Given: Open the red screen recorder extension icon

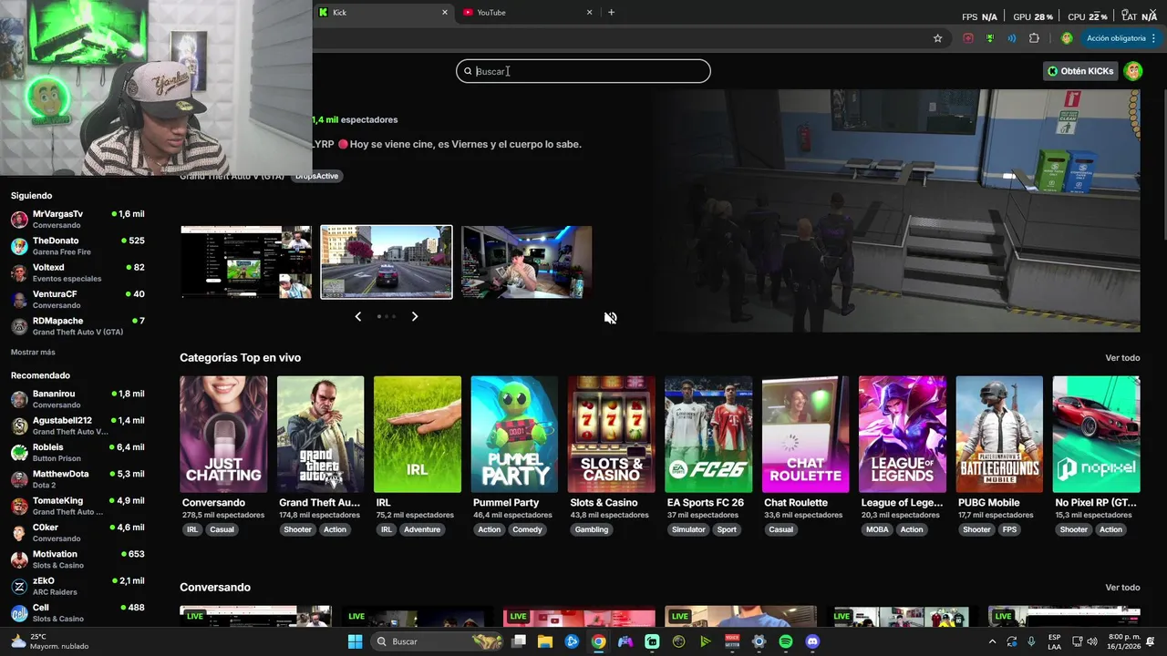Looking at the screenshot, I should pyautogui.click(x=968, y=38).
